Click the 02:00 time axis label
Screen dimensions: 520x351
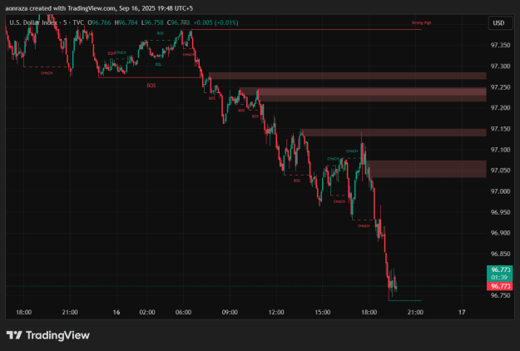pos(147,312)
